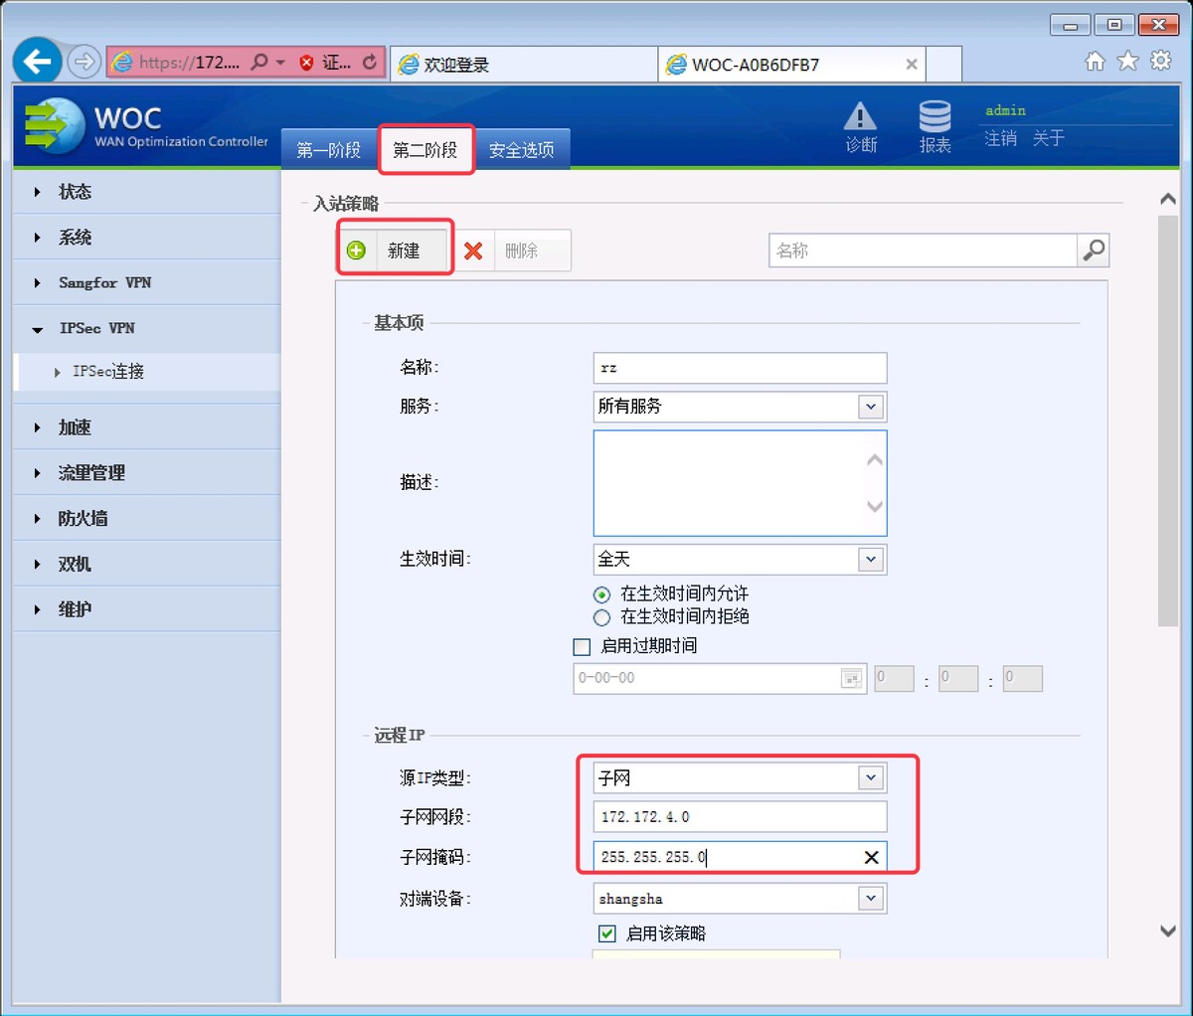Switch to the 安全选项 tab

[523, 147]
